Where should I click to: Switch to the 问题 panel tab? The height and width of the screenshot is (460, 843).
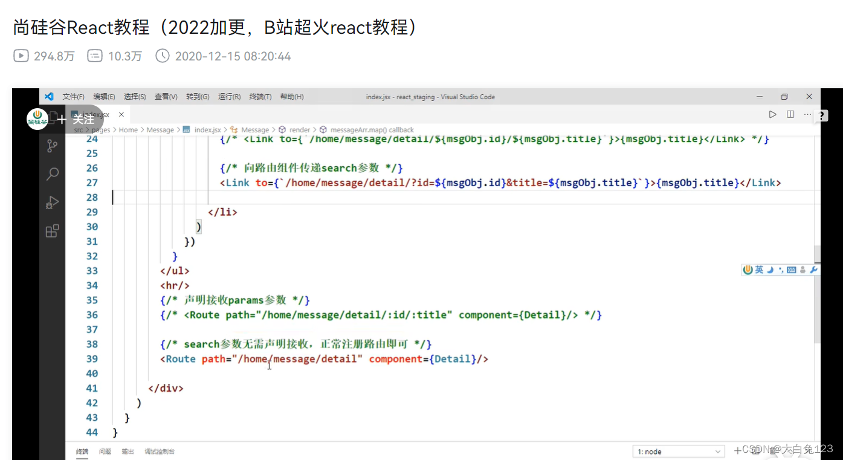[x=105, y=452]
